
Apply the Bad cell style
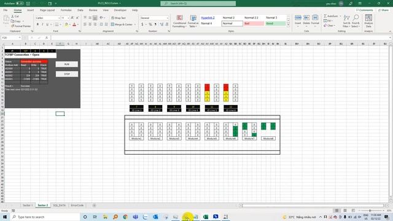click(254, 23)
